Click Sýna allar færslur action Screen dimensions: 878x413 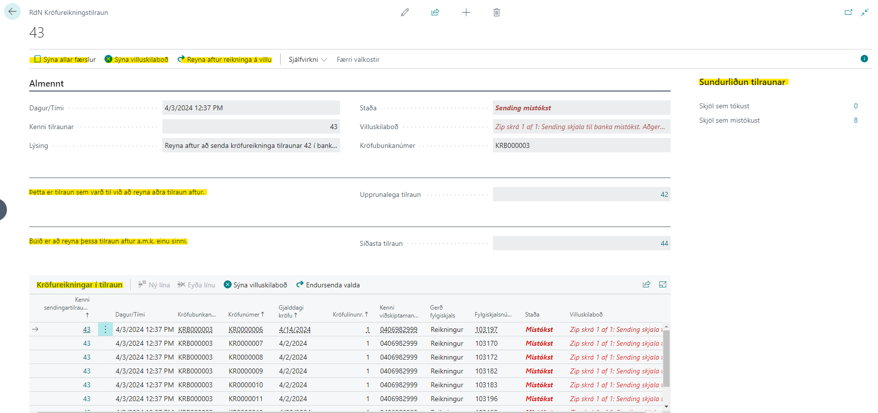pos(65,59)
